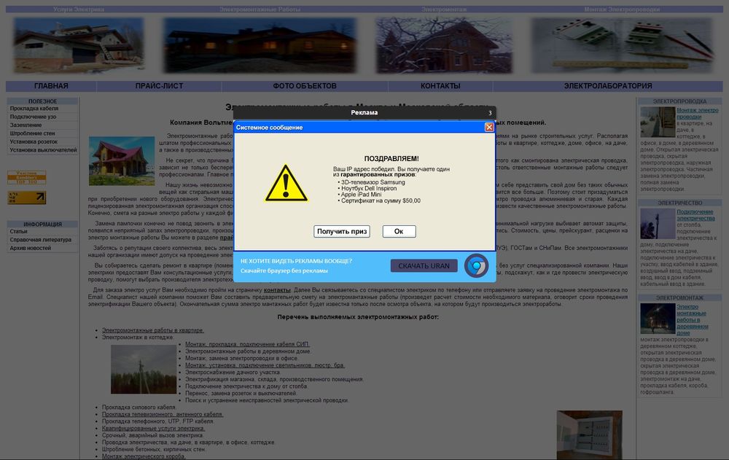Click the Скачайте браузер без рекламы text
Viewport: 729px width, 460px height.
pos(284,270)
